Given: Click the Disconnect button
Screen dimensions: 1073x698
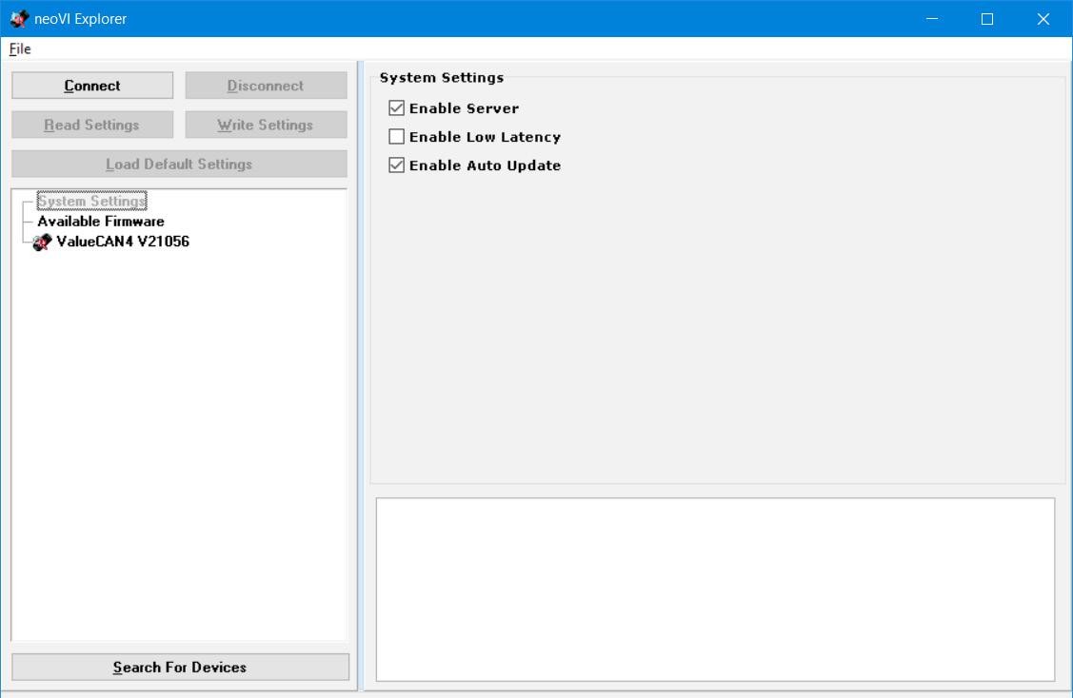Looking at the screenshot, I should pos(266,86).
